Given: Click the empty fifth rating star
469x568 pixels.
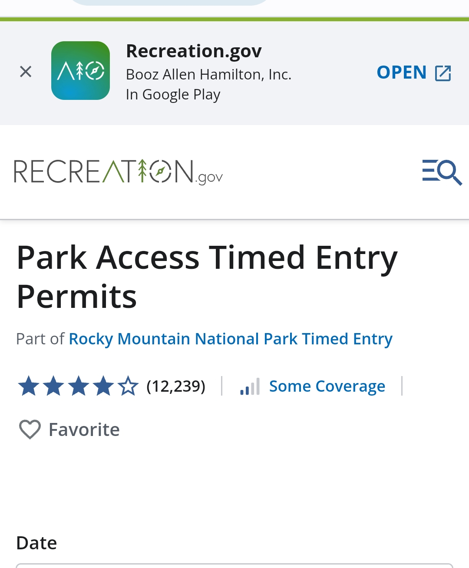Looking at the screenshot, I should coord(128,386).
